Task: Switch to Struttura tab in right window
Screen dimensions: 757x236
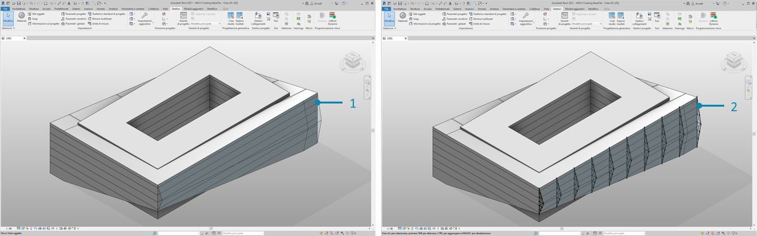Action: (x=415, y=9)
